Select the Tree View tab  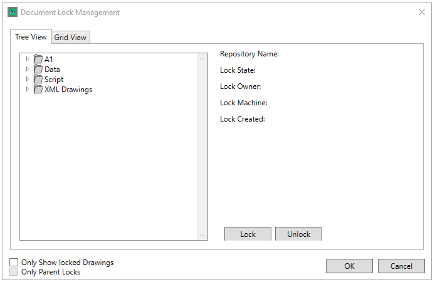click(31, 37)
